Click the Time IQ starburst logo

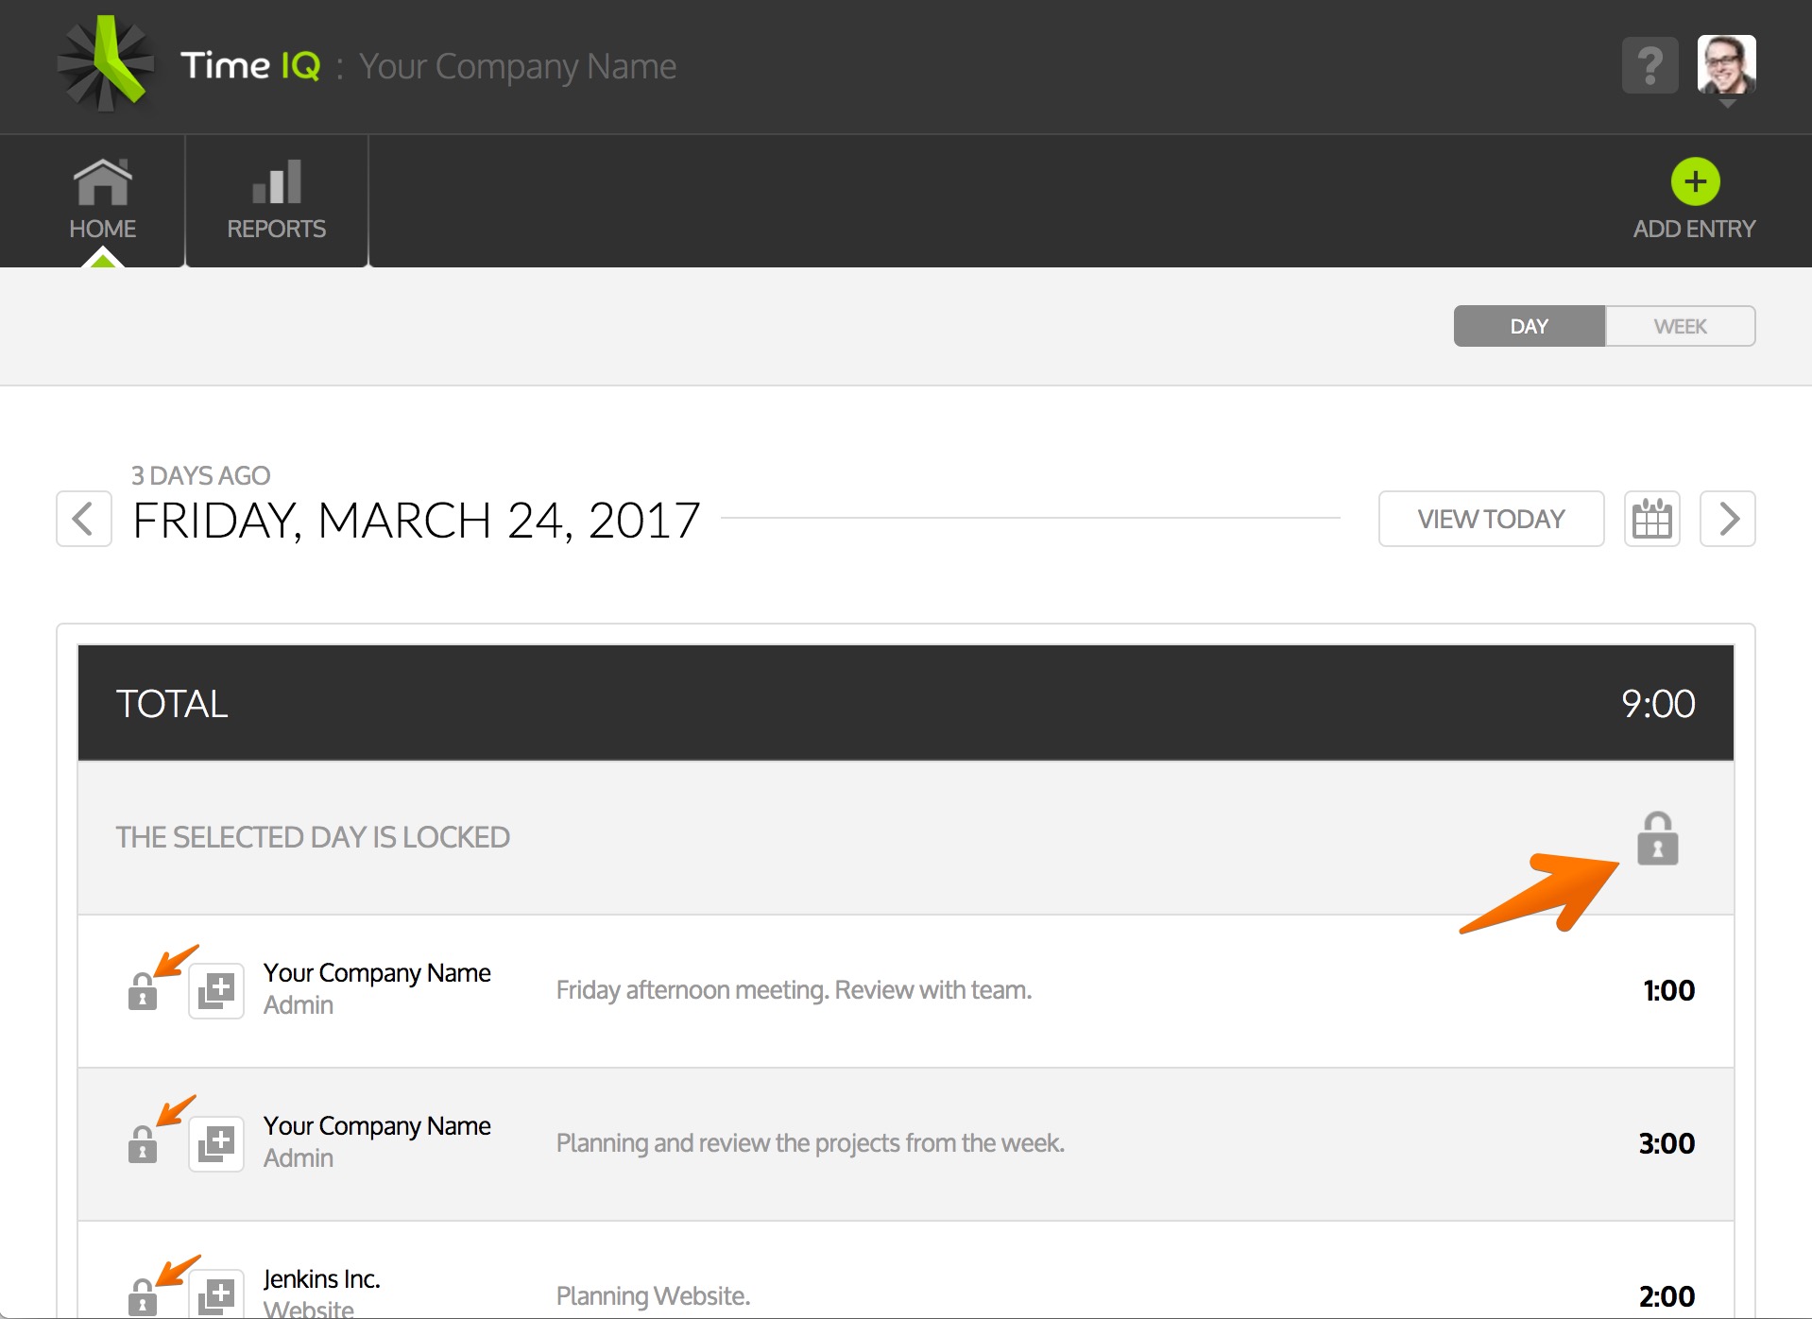click(106, 64)
